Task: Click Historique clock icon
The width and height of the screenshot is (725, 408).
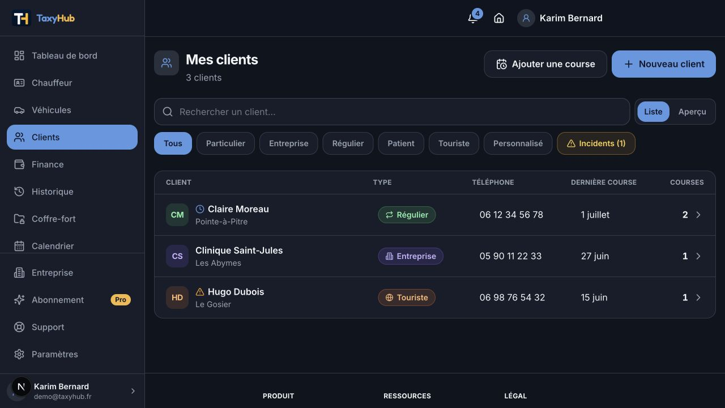Action: (19, 192)
